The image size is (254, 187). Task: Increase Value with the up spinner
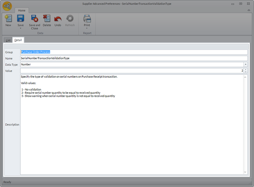246,70
